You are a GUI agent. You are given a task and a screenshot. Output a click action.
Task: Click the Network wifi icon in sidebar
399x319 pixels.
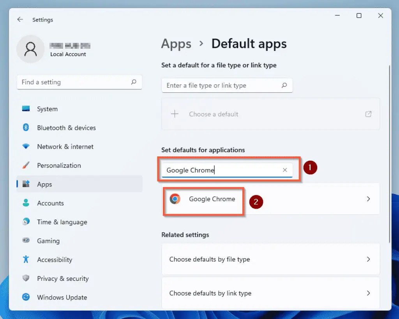coord(26,146)
